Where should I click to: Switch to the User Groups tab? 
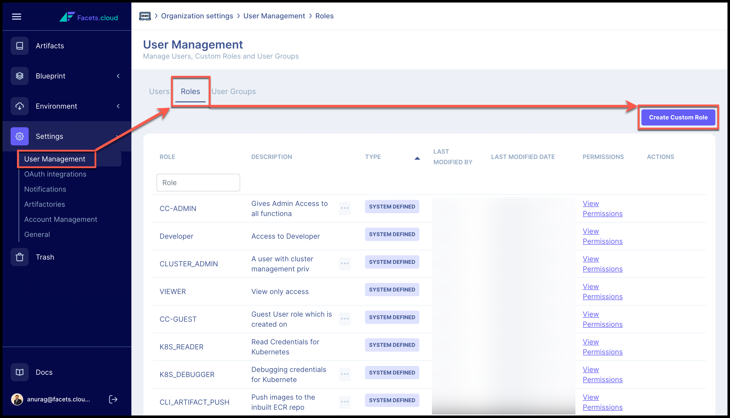click(x=233, y=91)
